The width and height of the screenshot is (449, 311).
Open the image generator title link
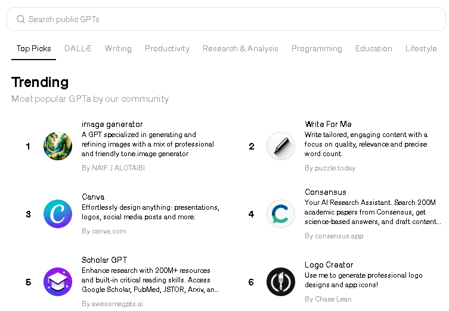tap(112, 124)
